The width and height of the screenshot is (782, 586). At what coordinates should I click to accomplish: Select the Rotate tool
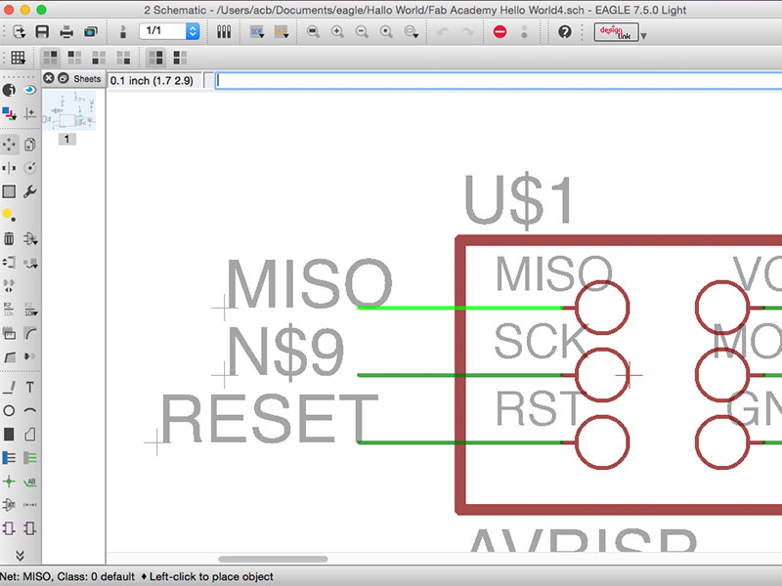click(x=30, y=168)
